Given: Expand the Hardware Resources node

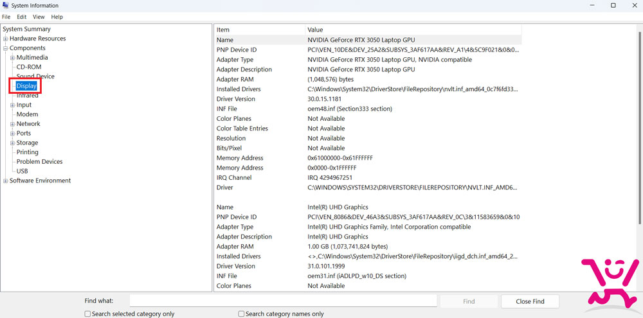Looking at the screenshot, I should 6,39.
